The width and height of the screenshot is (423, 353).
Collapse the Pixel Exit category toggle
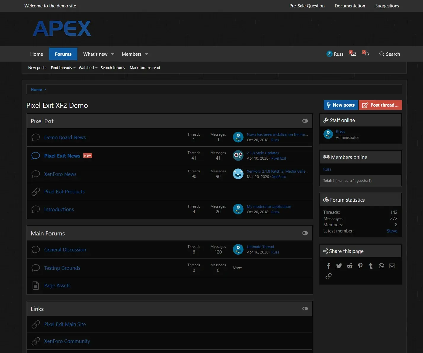[305, 121]
